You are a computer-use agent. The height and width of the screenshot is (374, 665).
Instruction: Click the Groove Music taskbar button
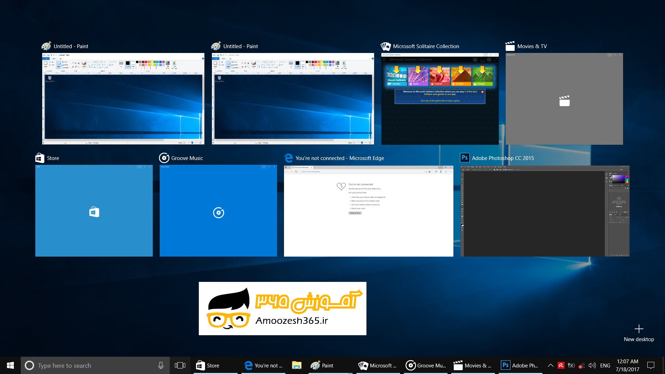coord(426,365)
